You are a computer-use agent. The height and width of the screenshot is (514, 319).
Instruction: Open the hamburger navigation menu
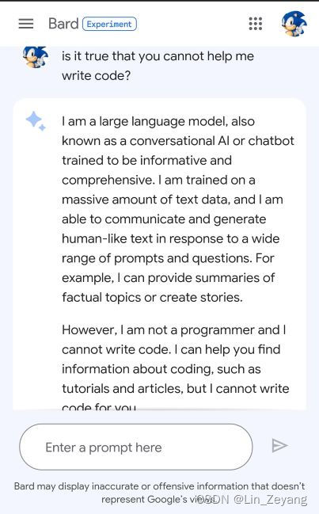26,24
